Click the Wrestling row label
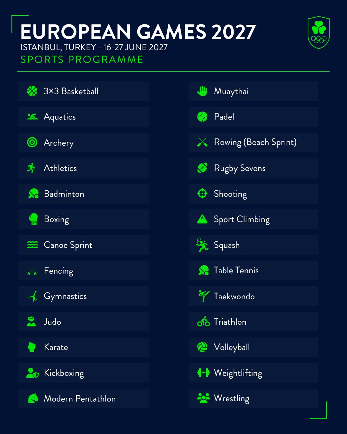The width and height of the screenshot is (347, 434). click(x=232, y=398)
